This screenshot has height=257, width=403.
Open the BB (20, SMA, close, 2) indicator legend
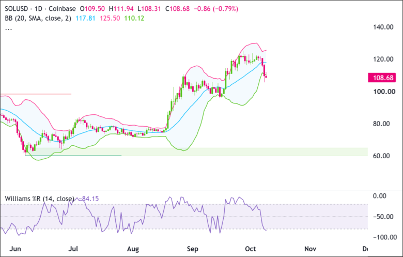(38, 18)
